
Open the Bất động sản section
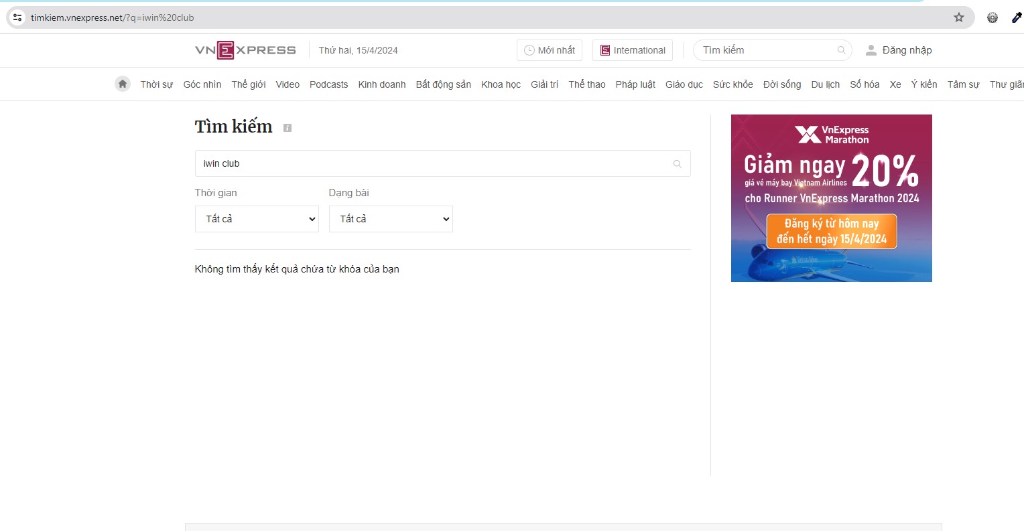point(444,84)
